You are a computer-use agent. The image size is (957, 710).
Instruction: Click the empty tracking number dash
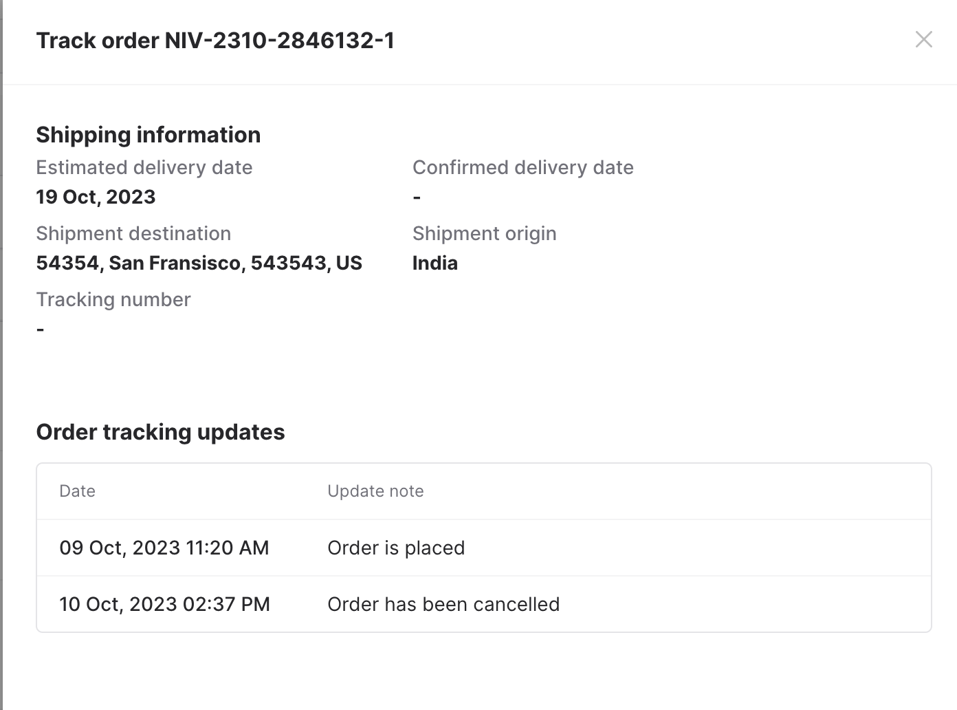pos(41,330)
